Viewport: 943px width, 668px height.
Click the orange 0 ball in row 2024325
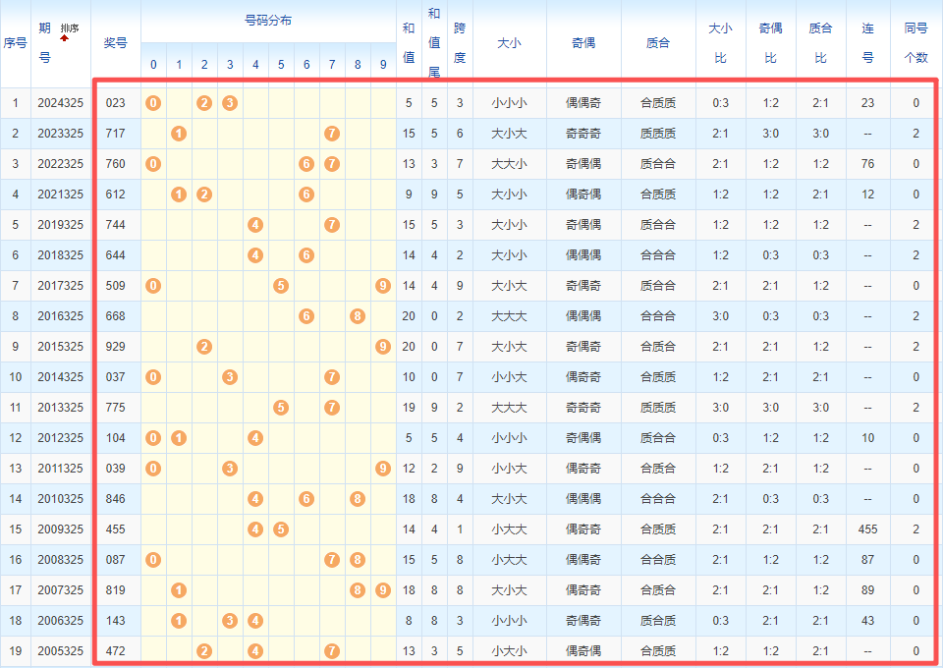(x=153, y=103)
